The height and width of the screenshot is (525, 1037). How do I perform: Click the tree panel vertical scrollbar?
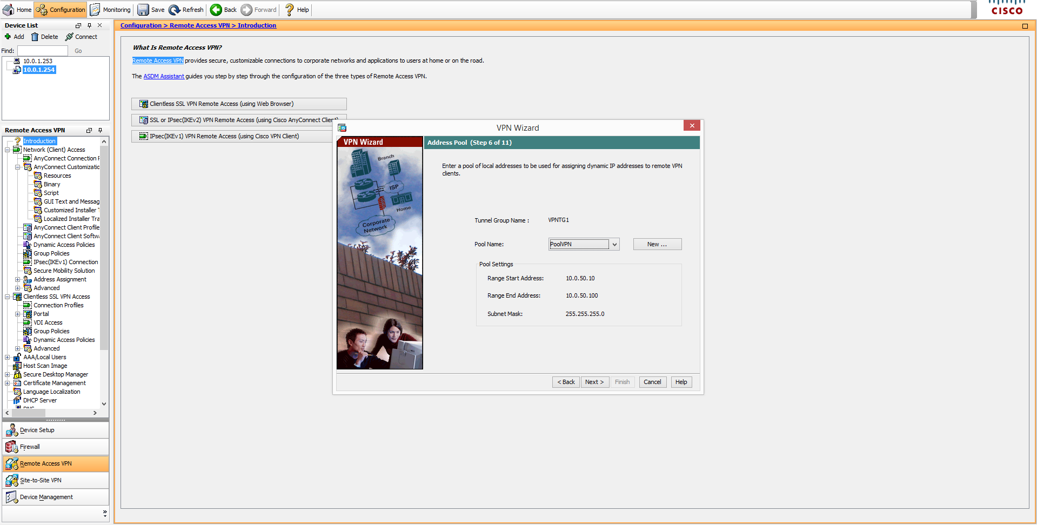coord(104,248)
